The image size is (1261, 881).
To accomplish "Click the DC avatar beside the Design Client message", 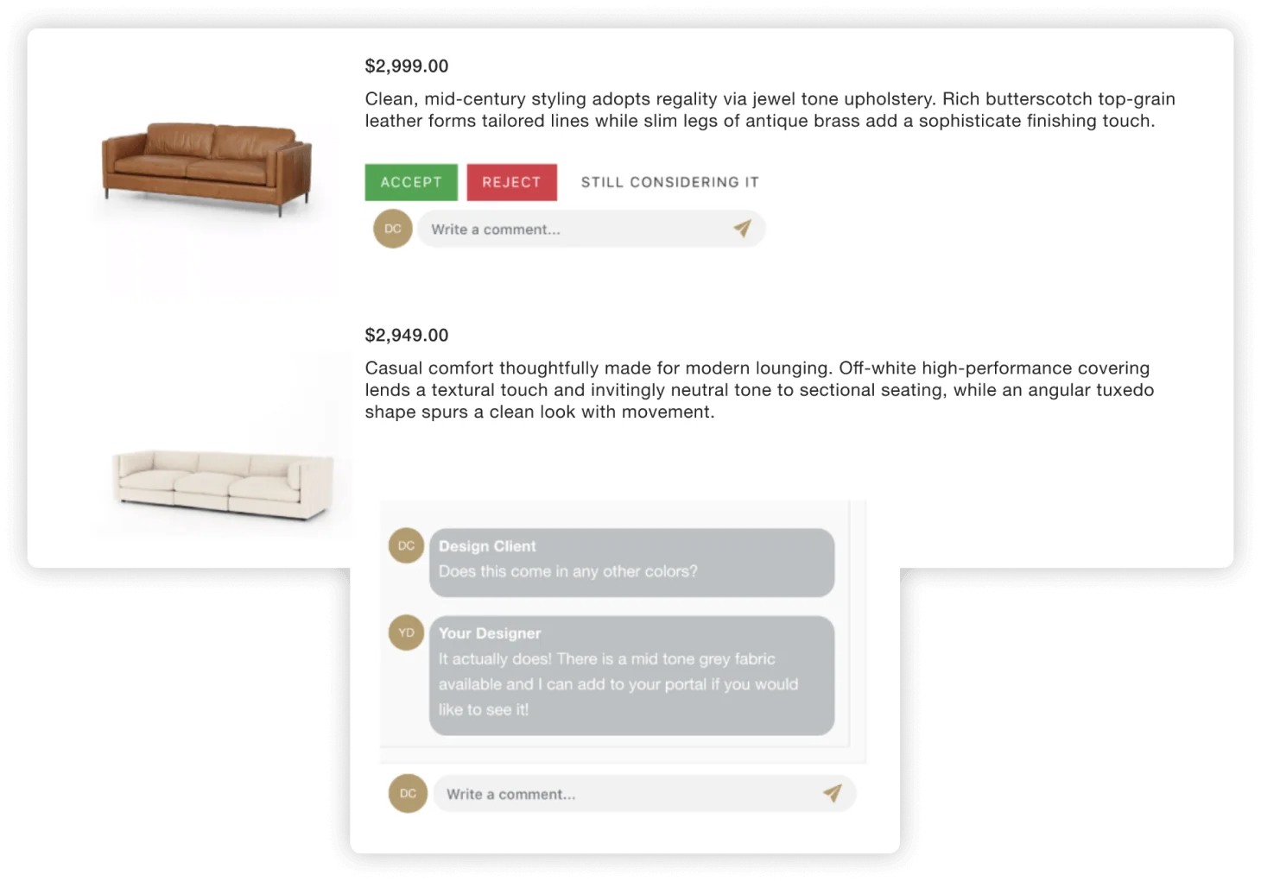I will pos(406,545).
